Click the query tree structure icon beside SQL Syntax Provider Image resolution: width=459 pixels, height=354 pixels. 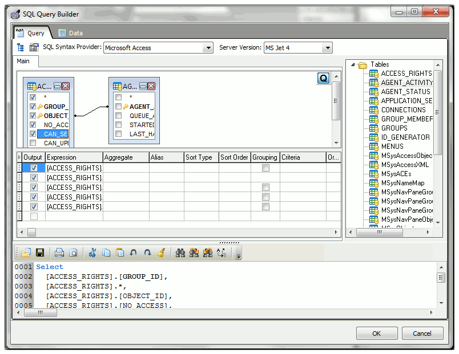tap(21, 47)
